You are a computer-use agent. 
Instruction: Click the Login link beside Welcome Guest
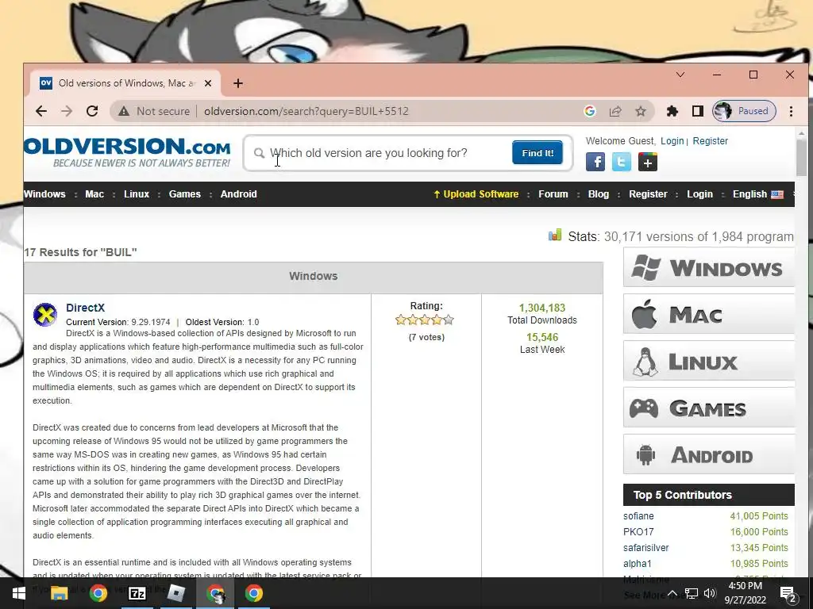[x=672, y=141]
